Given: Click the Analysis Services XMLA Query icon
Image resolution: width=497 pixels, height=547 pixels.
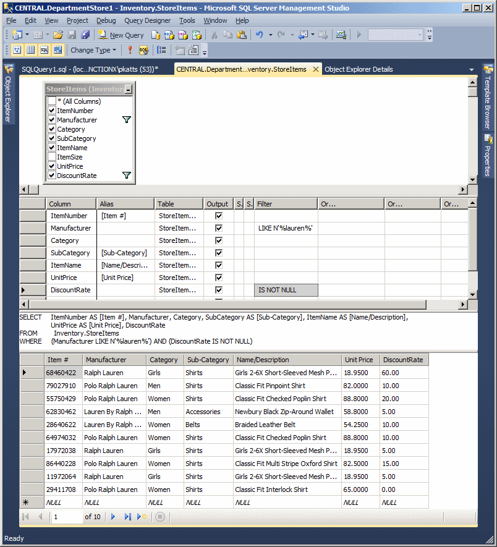Looking at the screenshot, I should click(x=197, y=35).
